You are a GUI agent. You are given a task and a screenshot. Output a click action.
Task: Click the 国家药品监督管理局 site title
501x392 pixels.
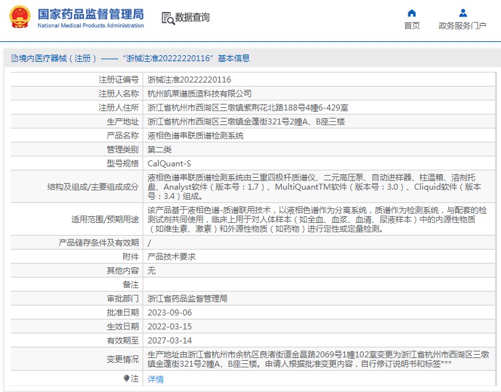[x=90, y=14]
